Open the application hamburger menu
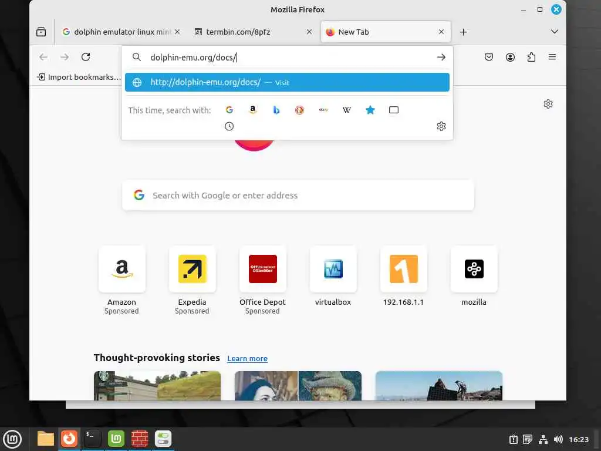601x451 pixels. (552, 57)
